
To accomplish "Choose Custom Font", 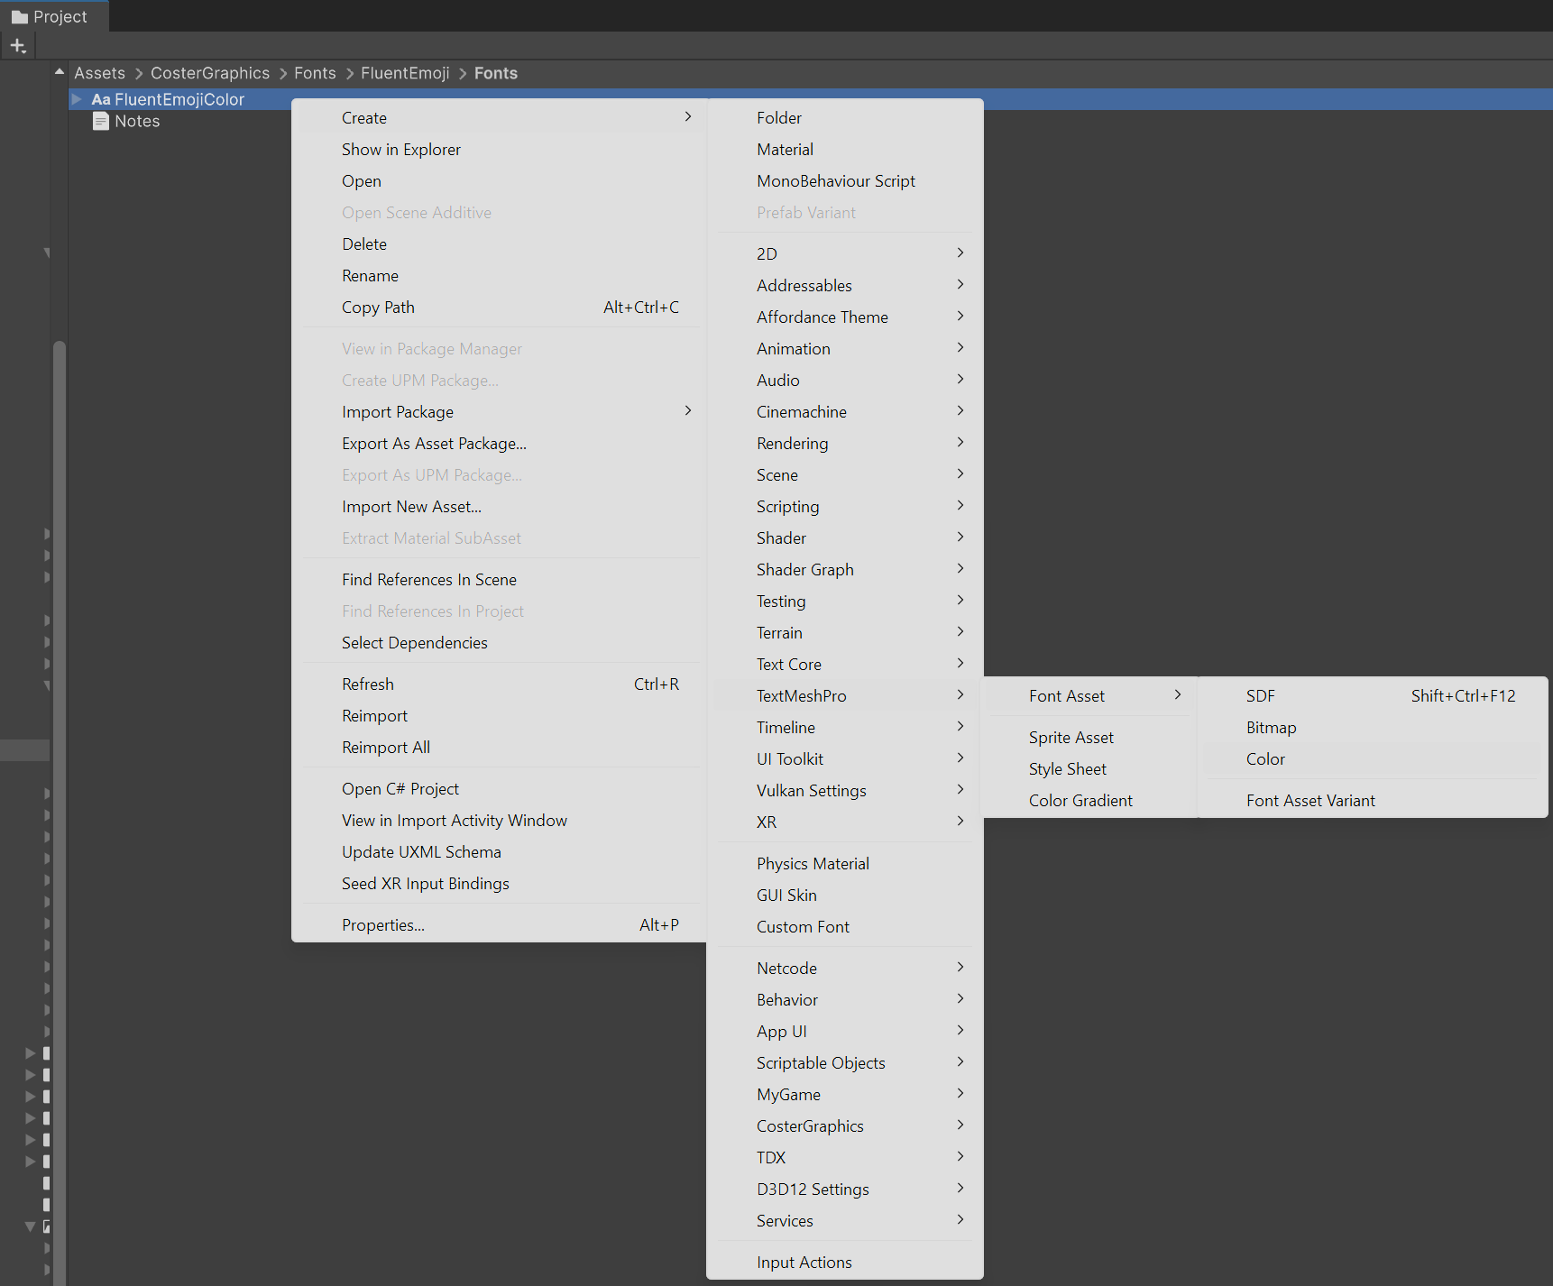I will click(x=845, y=927).
